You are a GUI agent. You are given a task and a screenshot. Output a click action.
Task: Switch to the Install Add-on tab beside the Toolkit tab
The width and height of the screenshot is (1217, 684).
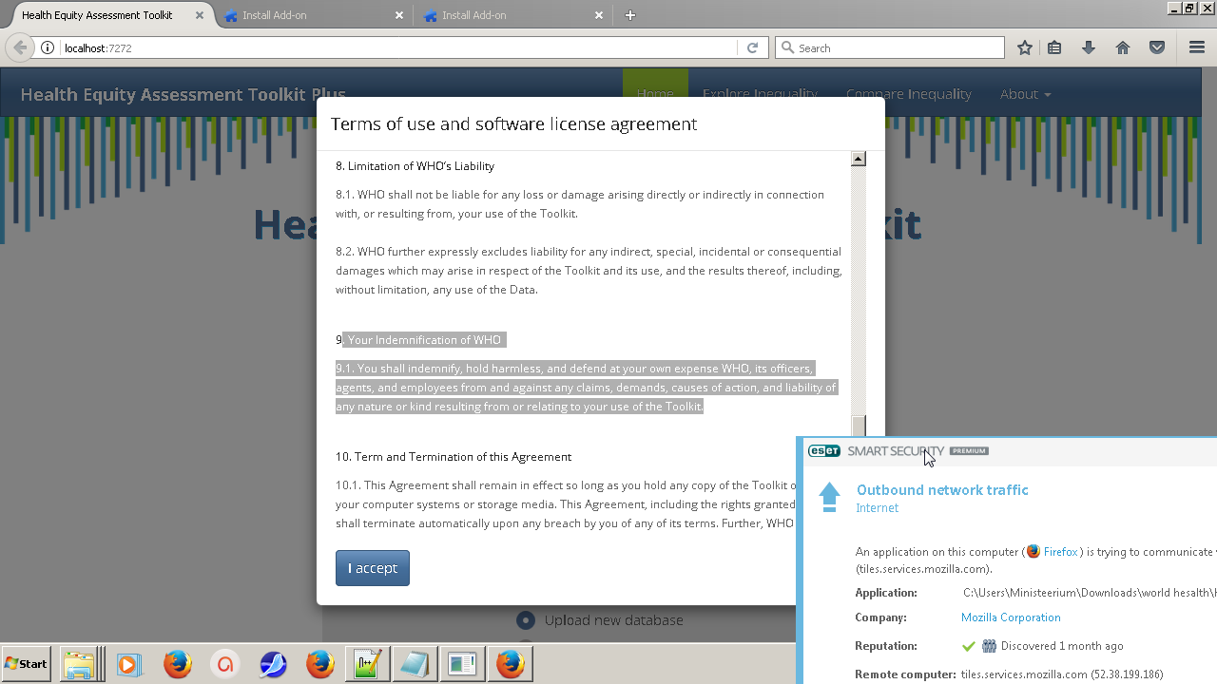[x=309, y=15]
